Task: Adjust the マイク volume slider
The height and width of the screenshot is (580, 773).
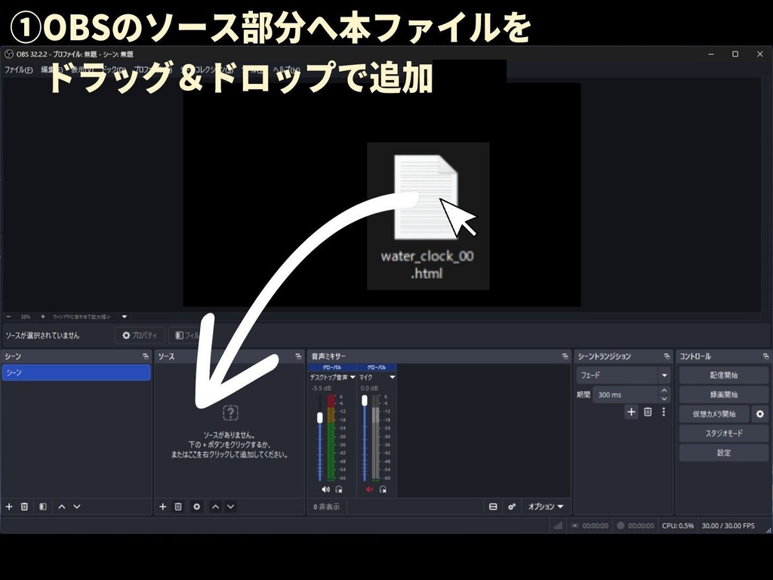Action: 365,400
